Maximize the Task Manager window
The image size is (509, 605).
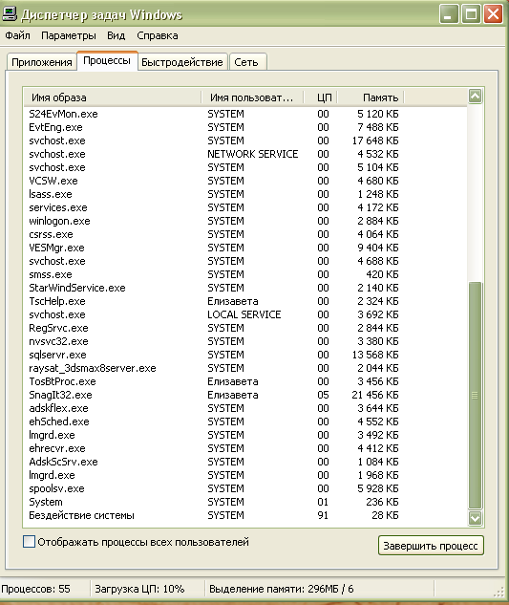point(471,14)
